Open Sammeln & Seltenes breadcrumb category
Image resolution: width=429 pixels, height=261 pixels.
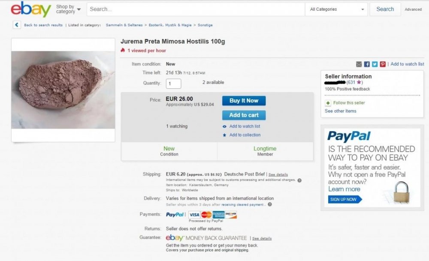pos(124,25)
